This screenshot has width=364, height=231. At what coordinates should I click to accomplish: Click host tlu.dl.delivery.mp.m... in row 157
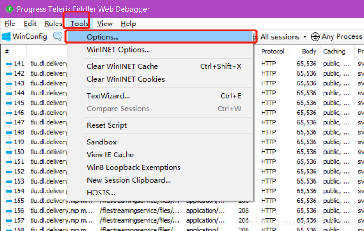[62, 220]
